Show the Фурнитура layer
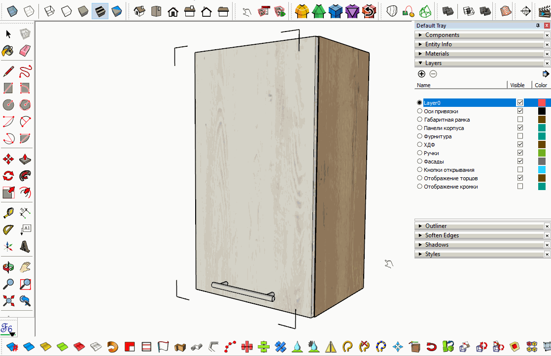Image resolution: width=551 pixels, height=356 pixels. click(x=520, y=136)
